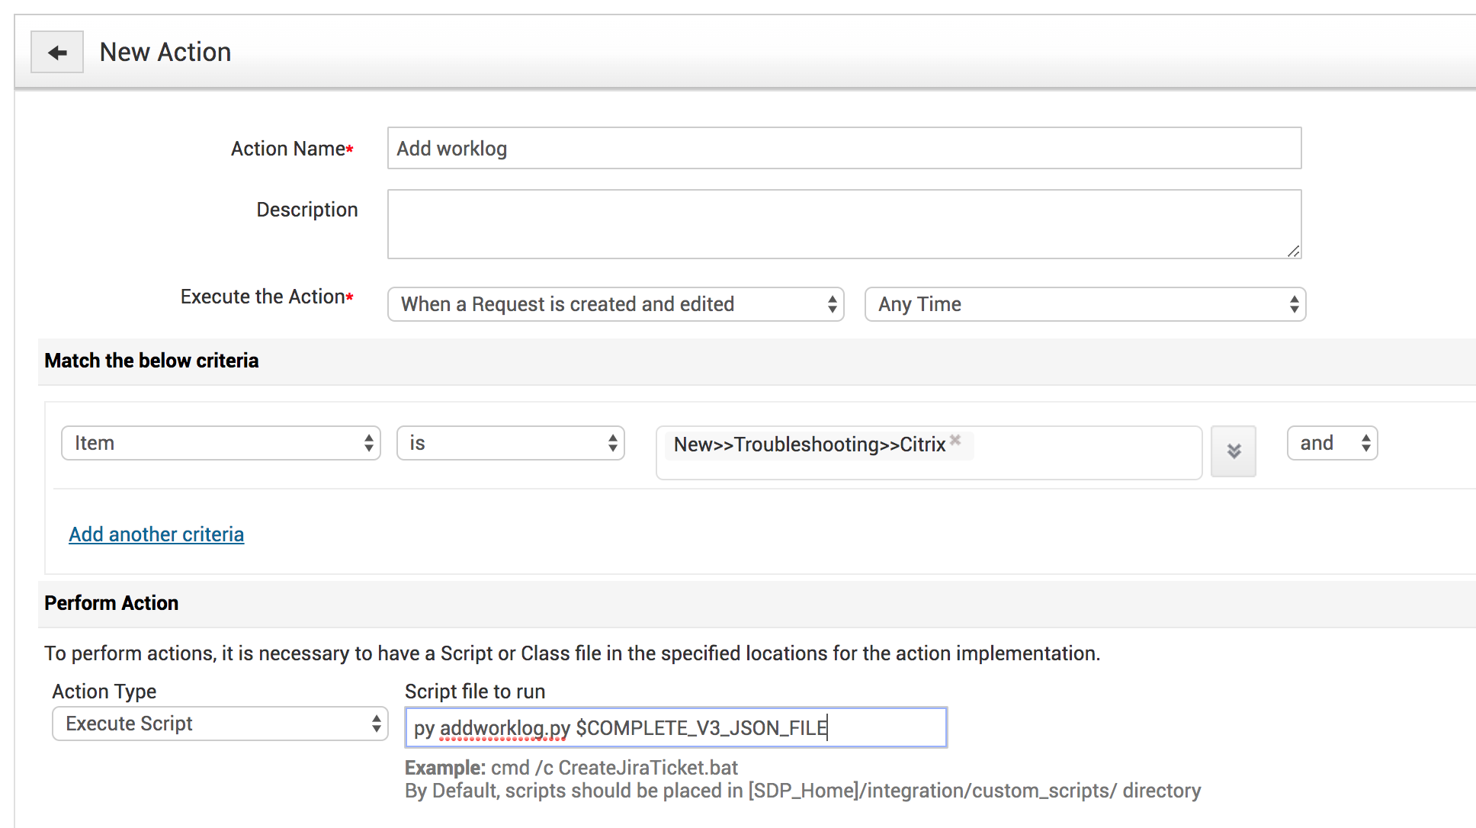Focus the Action Name text field
The height and width of the screenshot is (828, 1476).
click(843, 148)
